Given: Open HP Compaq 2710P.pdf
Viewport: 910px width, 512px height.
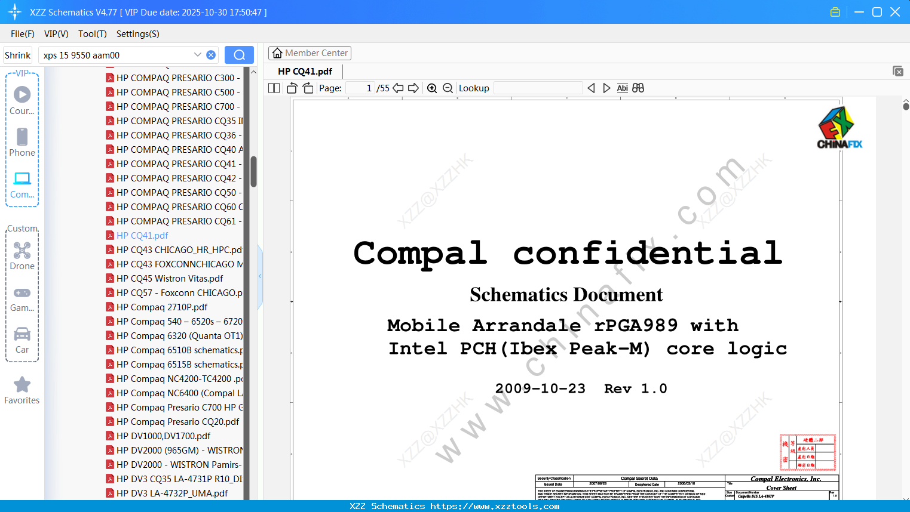Looking at the screenshot, I should click(x=157, y=307).
